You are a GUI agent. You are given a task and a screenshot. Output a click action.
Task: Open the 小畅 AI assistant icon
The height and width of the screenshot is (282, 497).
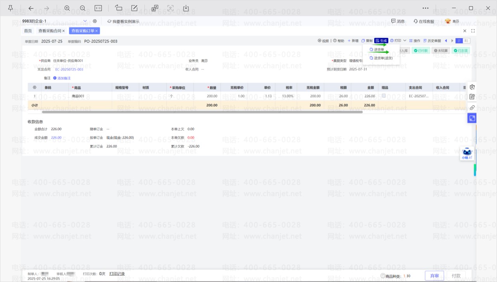[467, 154]
